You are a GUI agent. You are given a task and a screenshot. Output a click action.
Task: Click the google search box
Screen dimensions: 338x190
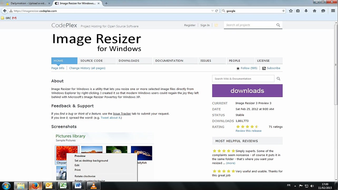click(253, 11)
